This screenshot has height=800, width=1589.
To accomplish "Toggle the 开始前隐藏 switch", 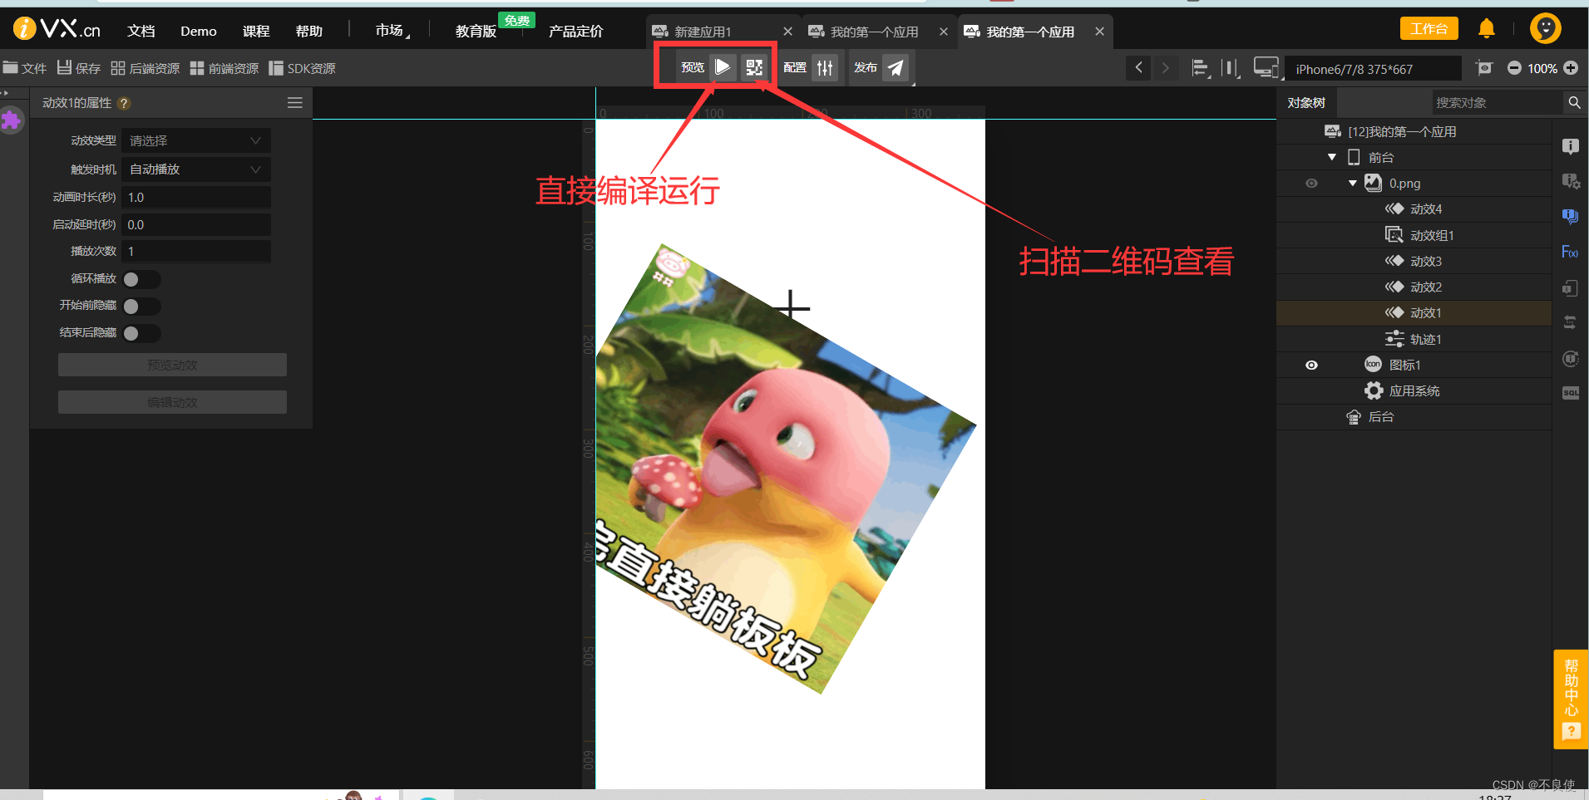I will pos(141,307).
